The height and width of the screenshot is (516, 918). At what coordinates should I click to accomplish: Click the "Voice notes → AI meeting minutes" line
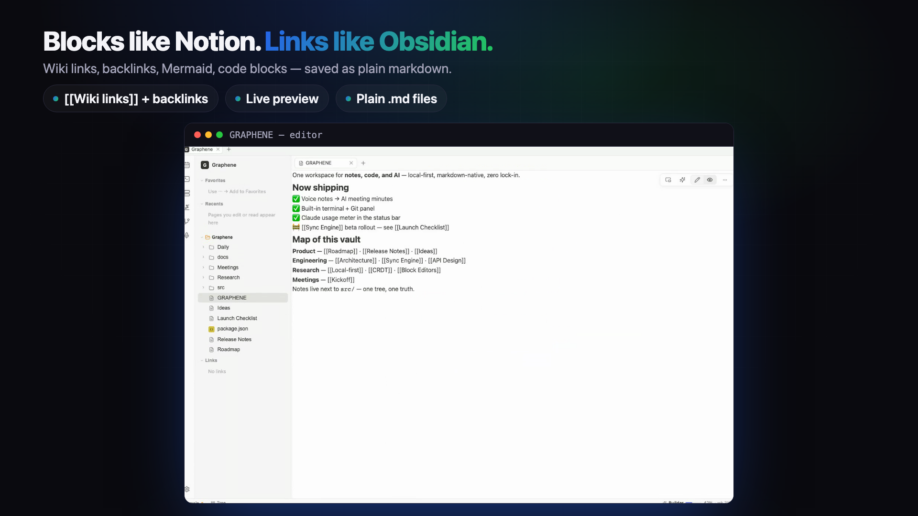click(343, 199)
